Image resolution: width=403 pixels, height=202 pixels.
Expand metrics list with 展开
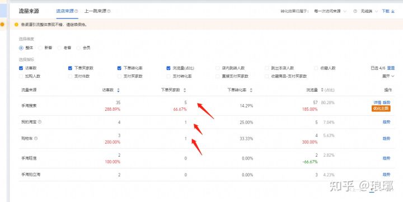(388, 76)
